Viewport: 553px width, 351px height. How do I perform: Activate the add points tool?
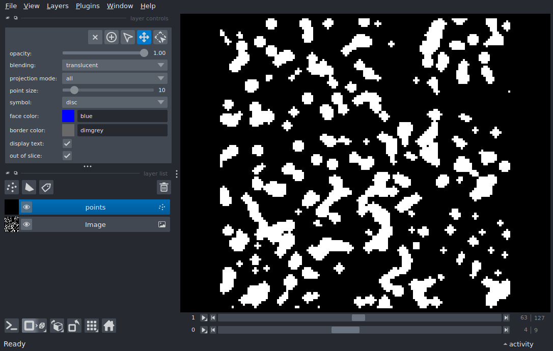point(112,37)
